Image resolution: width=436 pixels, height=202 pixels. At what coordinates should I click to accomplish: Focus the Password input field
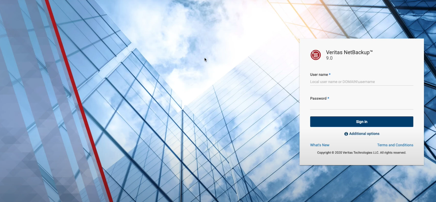pyautogui.click(x=361, y=106)
